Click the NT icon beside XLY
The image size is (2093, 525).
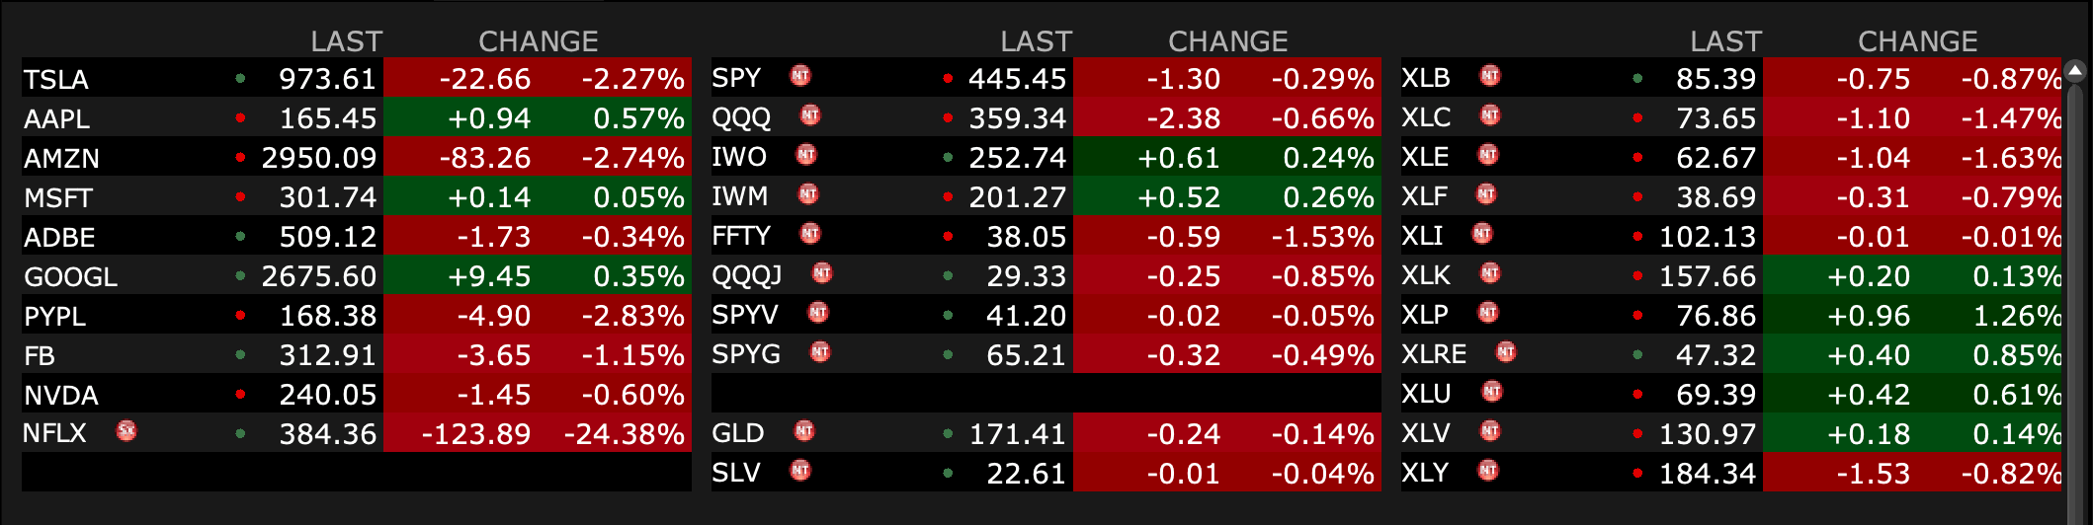tap(1488, 471)
